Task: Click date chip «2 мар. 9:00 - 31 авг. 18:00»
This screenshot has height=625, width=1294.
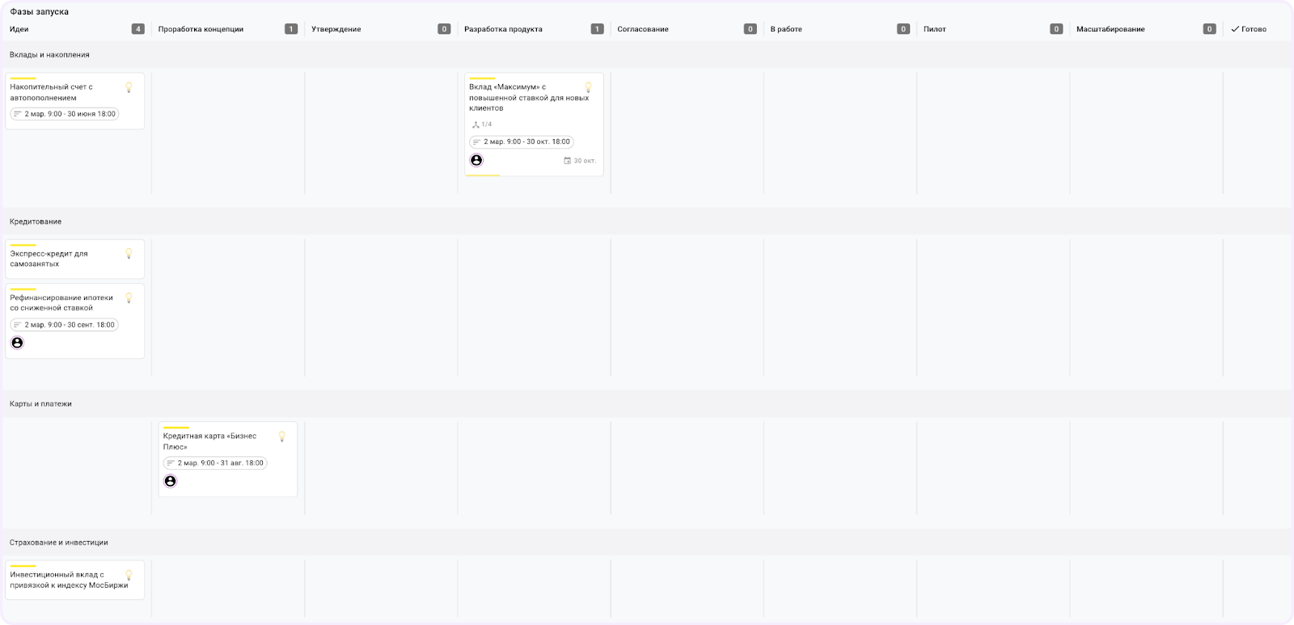Action: [214, 463]
